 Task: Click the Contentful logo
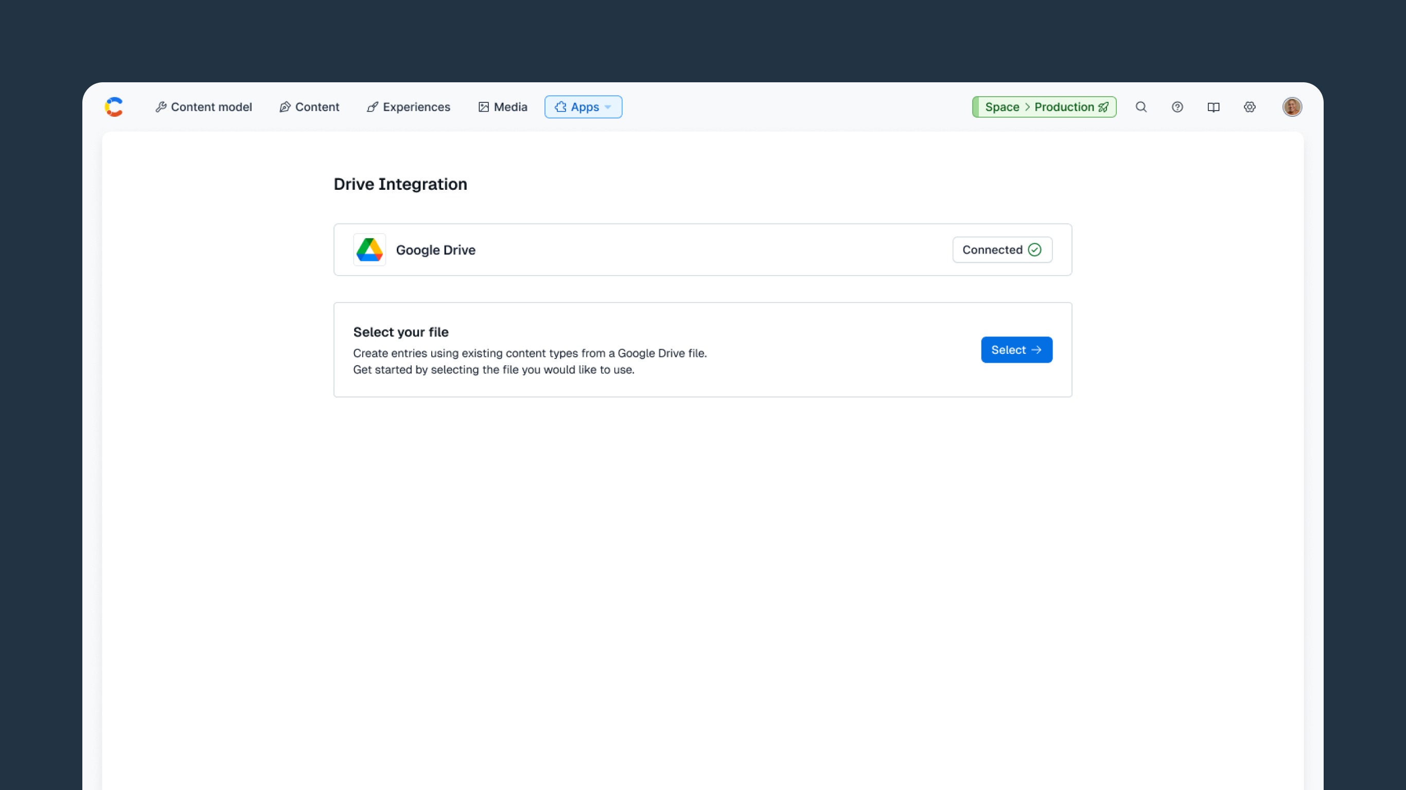tap(114, 106)
